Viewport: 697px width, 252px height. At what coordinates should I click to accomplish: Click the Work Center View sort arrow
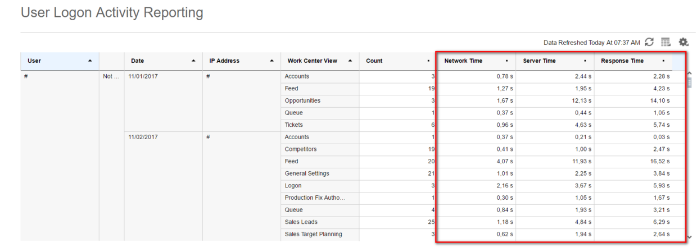tap(350, 61)
